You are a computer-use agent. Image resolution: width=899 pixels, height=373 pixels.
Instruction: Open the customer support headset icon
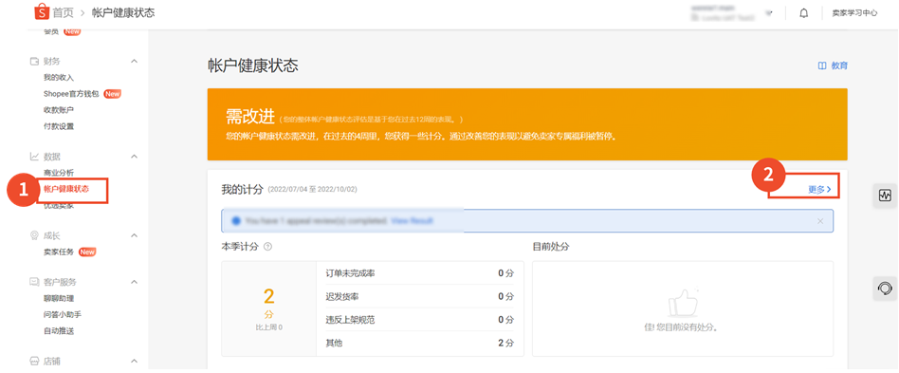885,288
